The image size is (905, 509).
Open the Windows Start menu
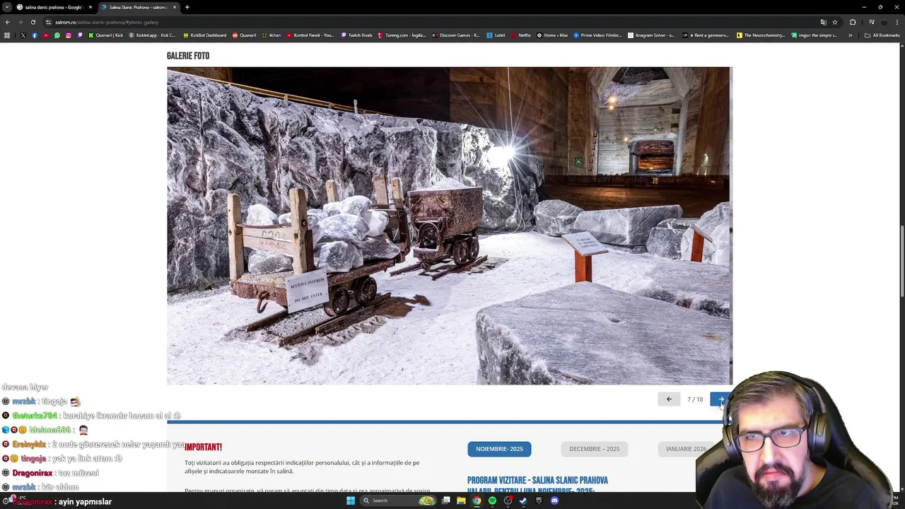click(x=351, y=501)
